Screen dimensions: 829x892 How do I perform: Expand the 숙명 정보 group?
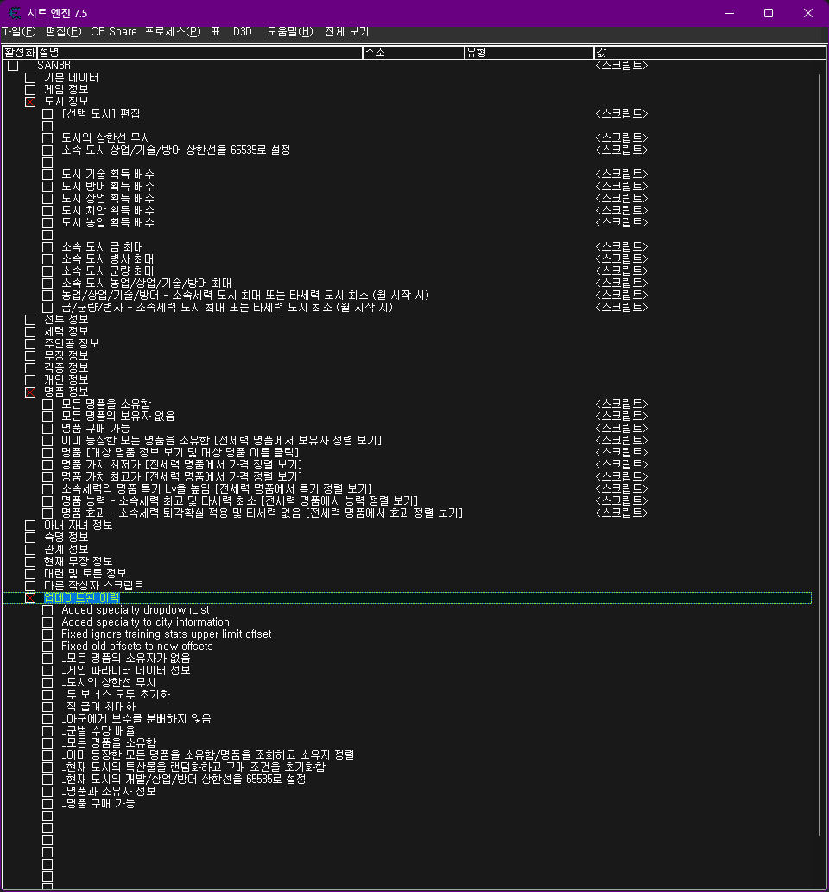click(31, 538)
